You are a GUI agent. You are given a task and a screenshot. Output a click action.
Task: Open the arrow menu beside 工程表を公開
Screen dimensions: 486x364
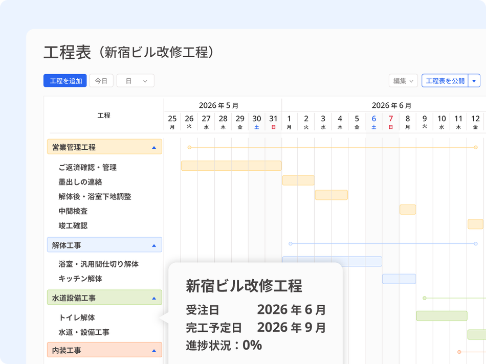coord(474,81)
